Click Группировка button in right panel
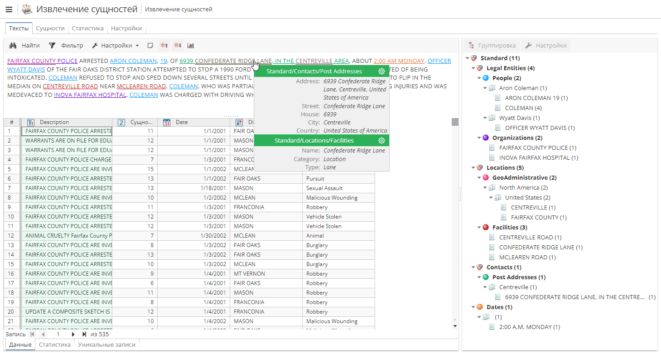The width and height of the screenshot is (661, 353). click(492, 45)
